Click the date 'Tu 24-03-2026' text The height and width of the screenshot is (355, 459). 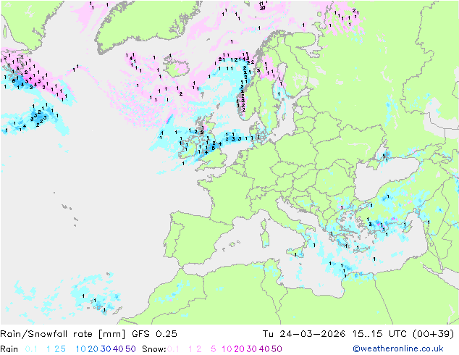(x=304, y=334)
